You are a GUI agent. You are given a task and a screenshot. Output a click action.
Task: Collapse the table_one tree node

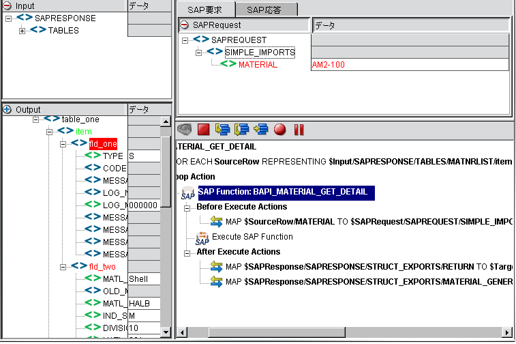[x=36, y=119]
